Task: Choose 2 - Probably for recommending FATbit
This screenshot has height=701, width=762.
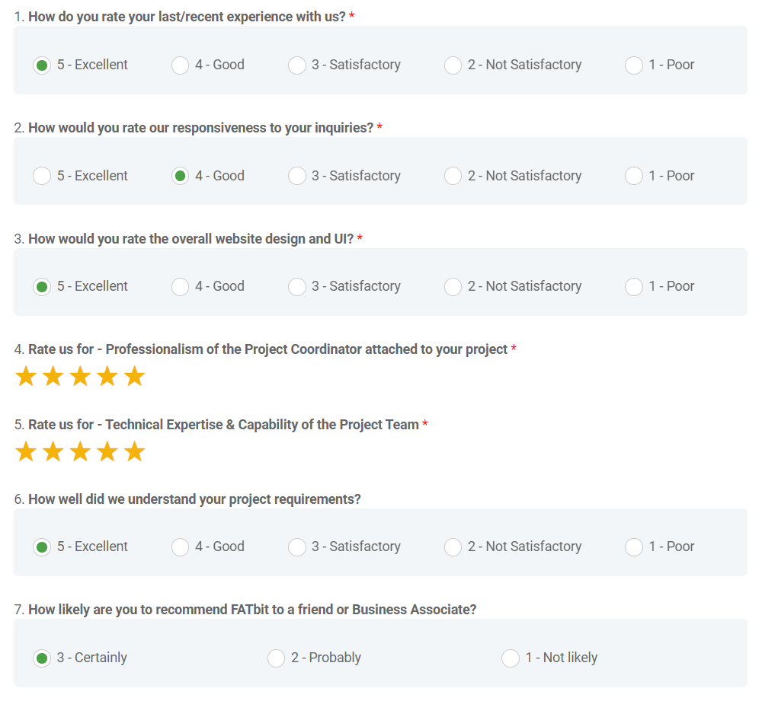Action: tap(276, 658)
